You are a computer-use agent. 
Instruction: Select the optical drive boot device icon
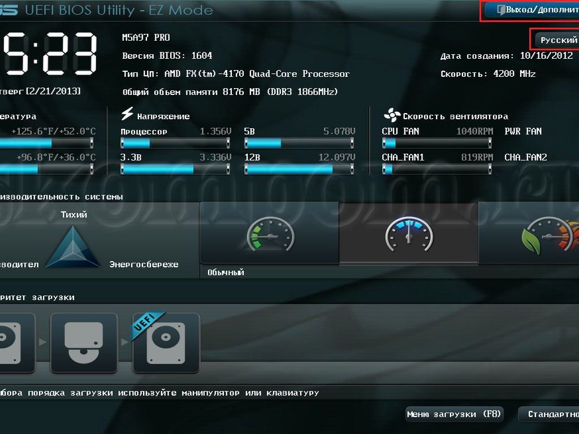pyautogui.click(x=84, y=343)
